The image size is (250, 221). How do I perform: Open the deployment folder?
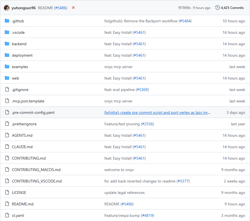22,55
